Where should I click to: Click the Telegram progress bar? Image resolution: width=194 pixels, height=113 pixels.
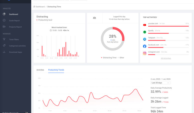click(x=168, y=40)
